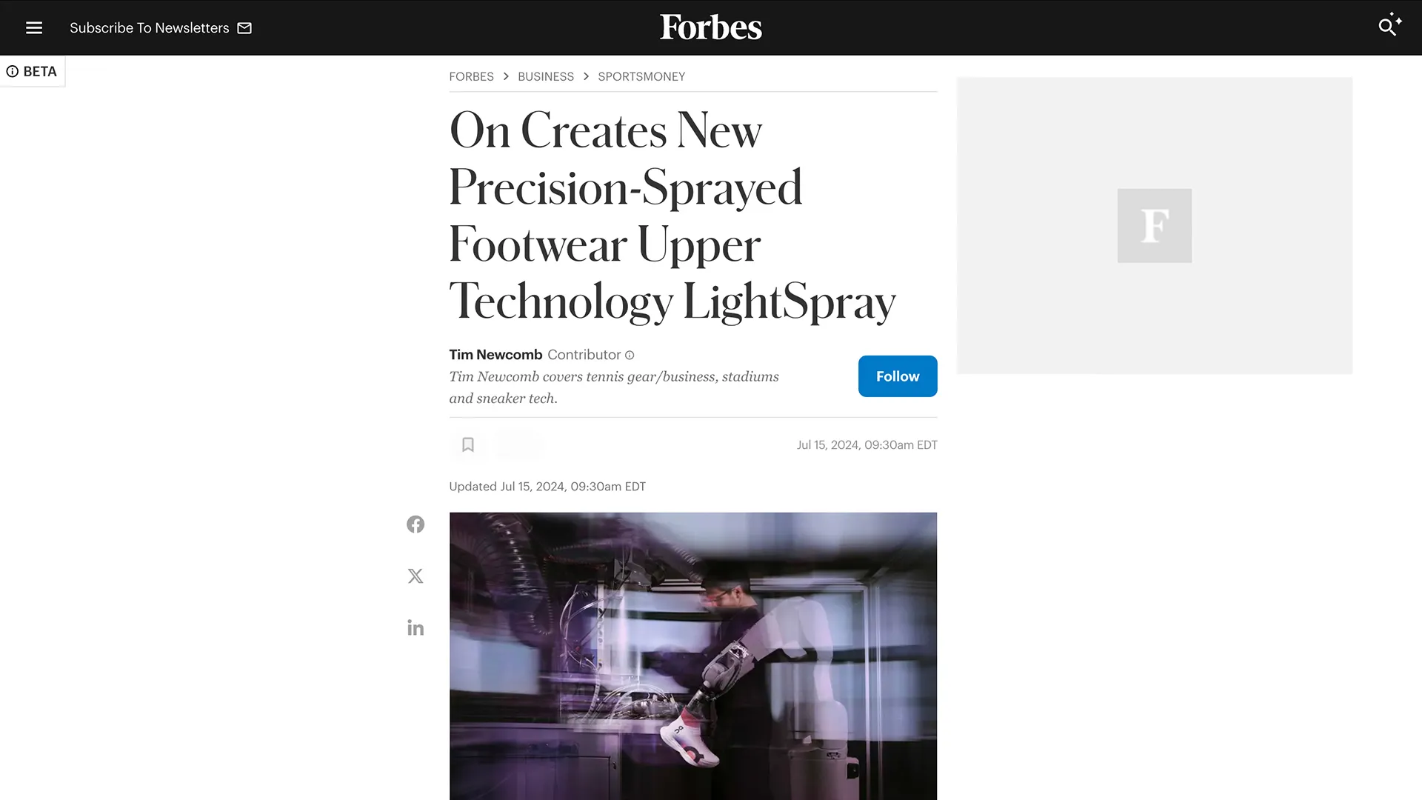The width and height of the screenshot is (1422, 800).
Task: Open the search icon in header
Action: tap(1389, 24)
